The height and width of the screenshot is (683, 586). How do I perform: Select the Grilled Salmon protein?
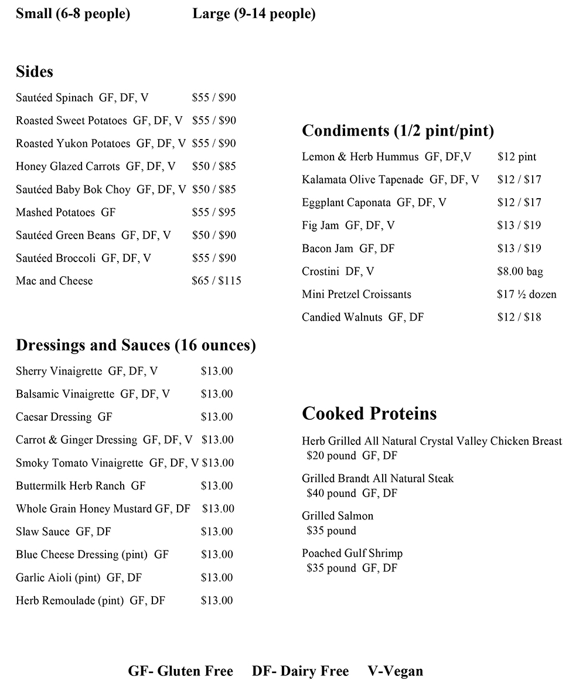[x=338, y=517]
